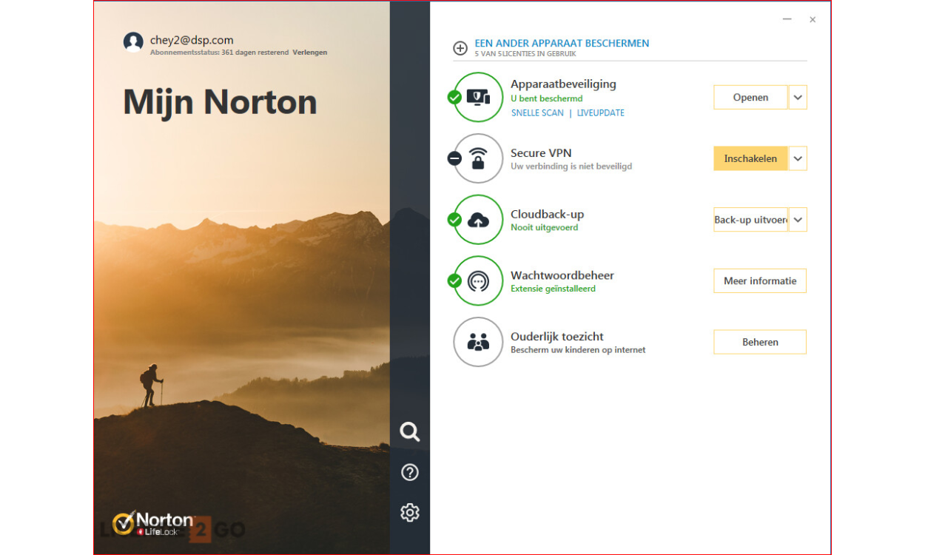Click the Openen button for Apparaatbeveiliging
The image size is (925, 555).
[x=750, y=98]
